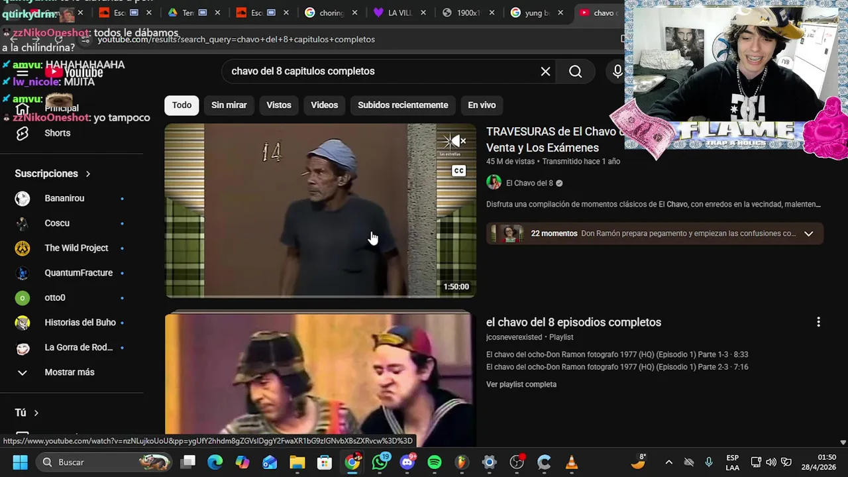Close the LA VILL browser tab
The width and height of the screenshot is (848, 477).
[424, 13]
